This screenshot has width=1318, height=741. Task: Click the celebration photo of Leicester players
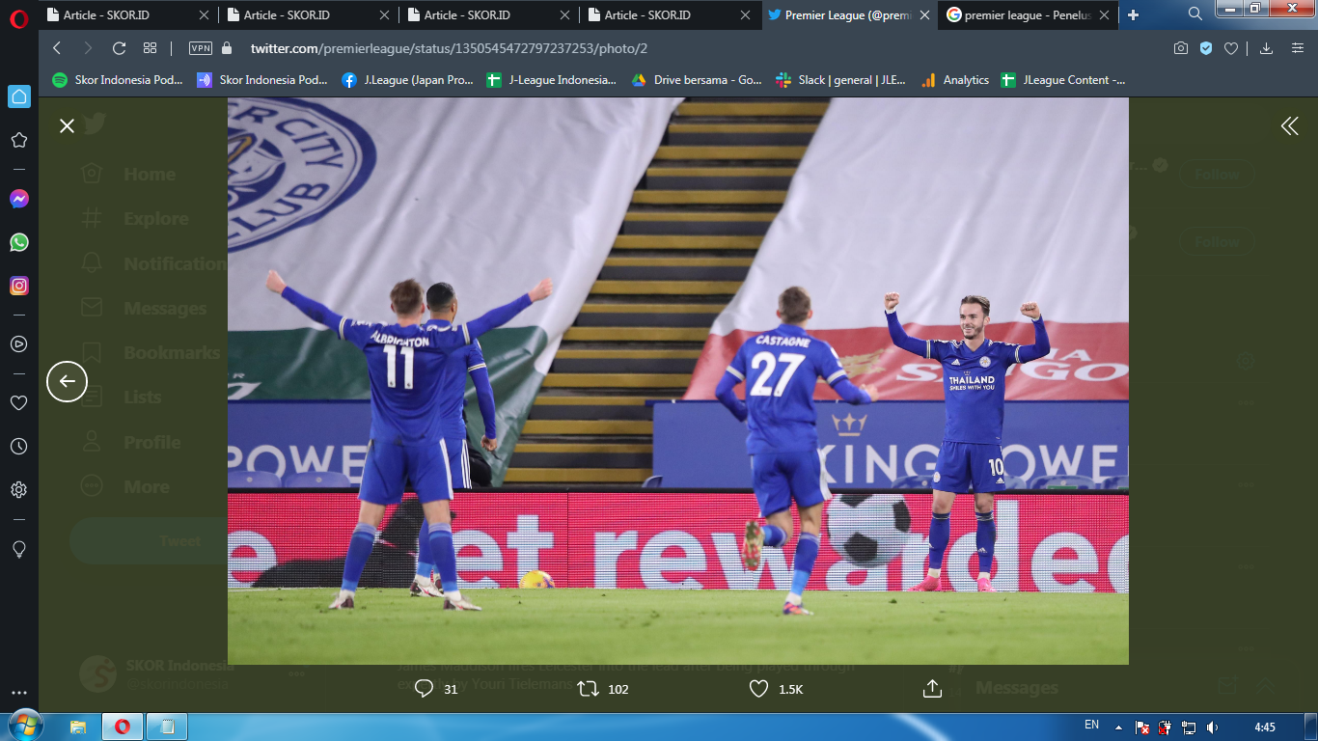(677, 381)
